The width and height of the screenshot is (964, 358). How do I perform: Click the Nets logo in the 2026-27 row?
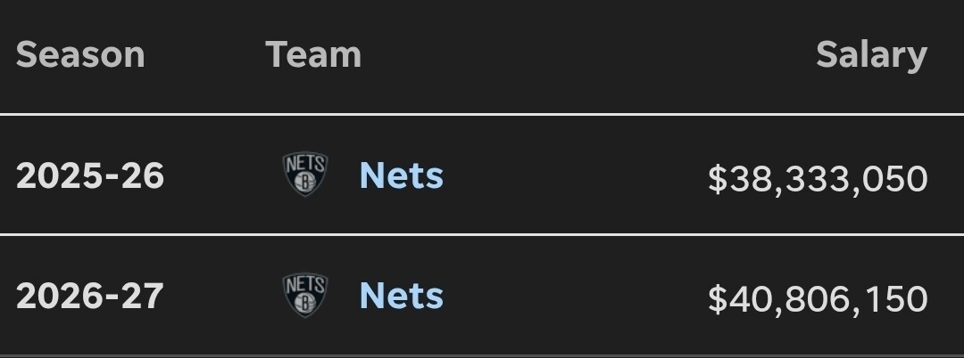(x=305, y=295)
